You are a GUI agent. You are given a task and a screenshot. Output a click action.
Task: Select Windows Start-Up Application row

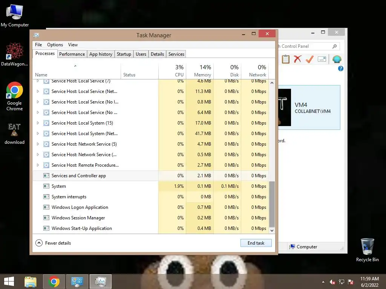coord(151,228)
